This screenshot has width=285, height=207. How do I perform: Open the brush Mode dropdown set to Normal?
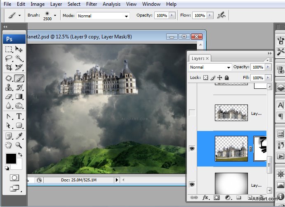(x=103, y=16)
